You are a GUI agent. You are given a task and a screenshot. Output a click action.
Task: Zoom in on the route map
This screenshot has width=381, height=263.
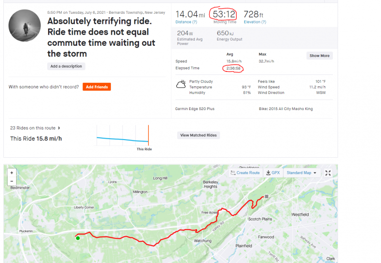[11, 173]
